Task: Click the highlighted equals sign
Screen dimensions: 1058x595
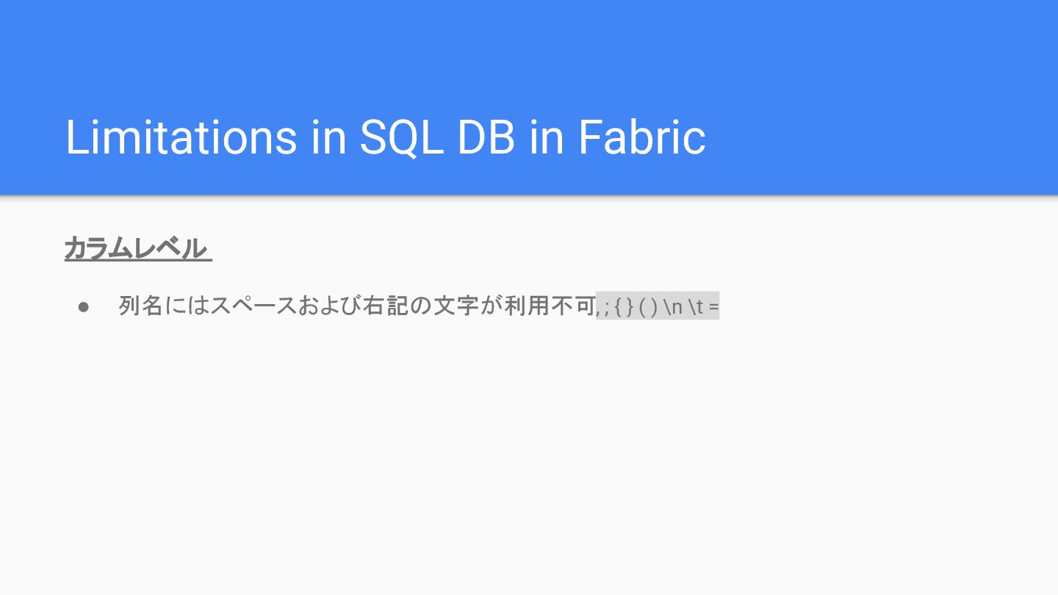Action: pos(714,307)
